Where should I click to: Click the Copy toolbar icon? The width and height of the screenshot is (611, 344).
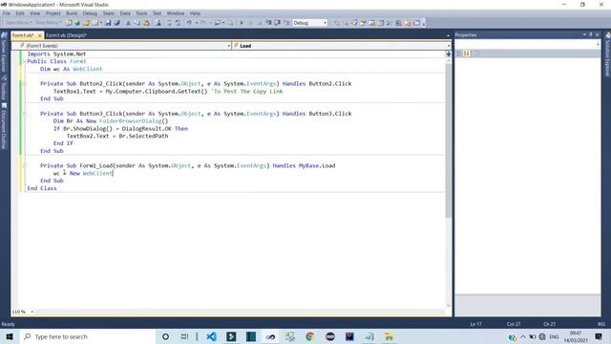click(137, 23)
